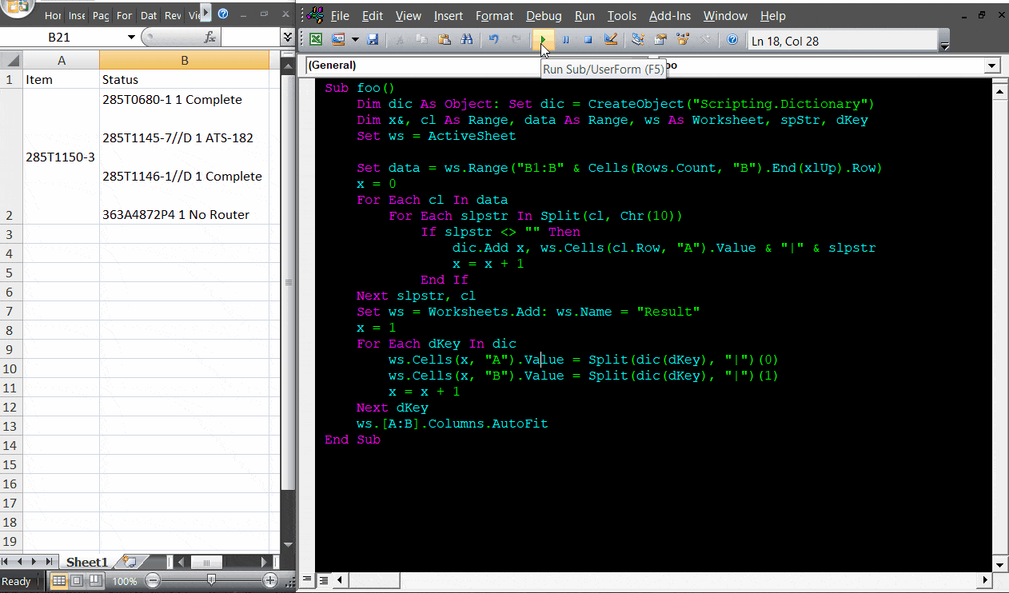Click the VBA editor application icon

pos(316,15)
